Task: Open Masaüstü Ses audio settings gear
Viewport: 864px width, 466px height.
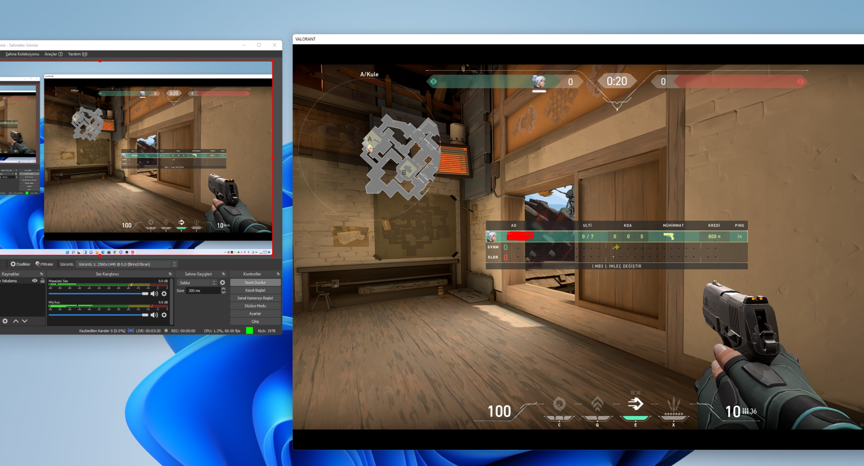Action: (164, 294)
